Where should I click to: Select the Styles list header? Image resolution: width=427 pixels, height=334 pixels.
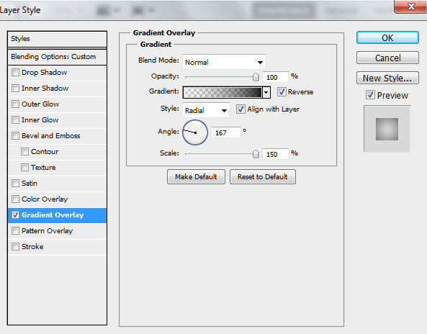click(x=57, y=39)
